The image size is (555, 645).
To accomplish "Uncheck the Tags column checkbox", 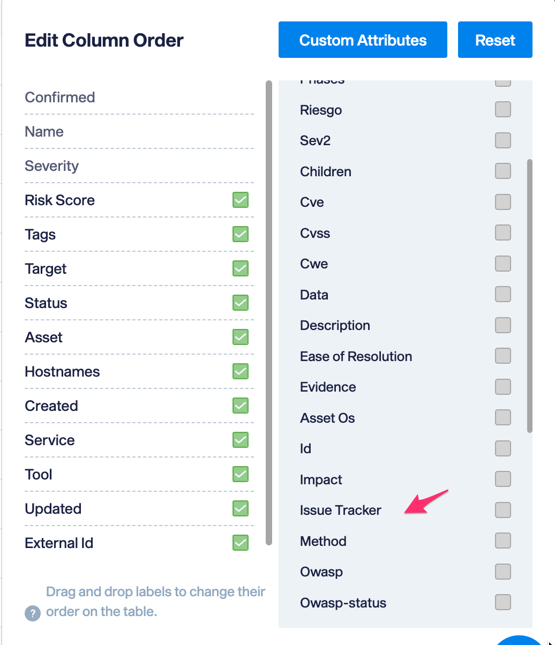I will pyautogui.click(x=241, y=234).
